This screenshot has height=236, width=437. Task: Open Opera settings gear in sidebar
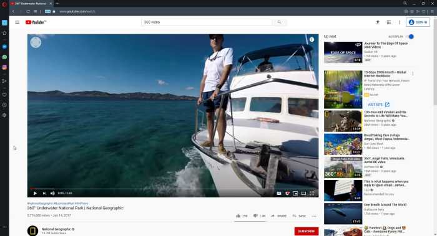tap(4, 115)
